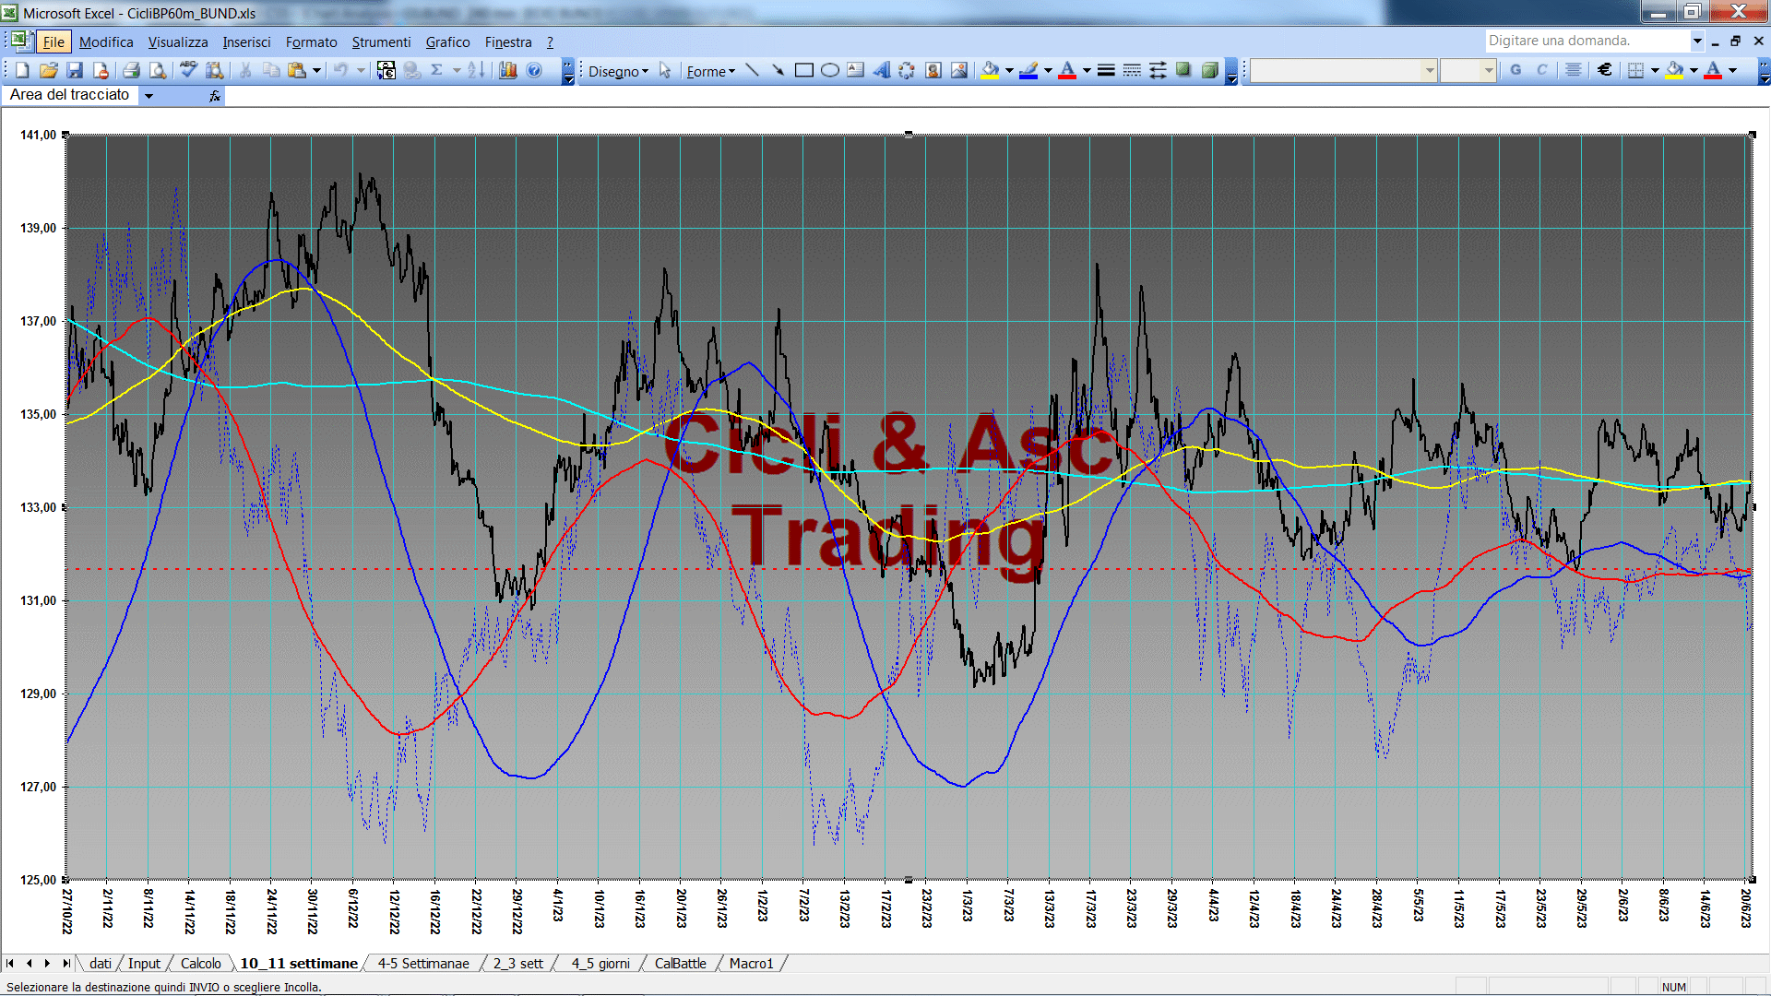
Task: Click the insert function fx icon
Action: coord(215,95)
